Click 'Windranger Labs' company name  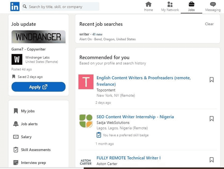[38, 57]
